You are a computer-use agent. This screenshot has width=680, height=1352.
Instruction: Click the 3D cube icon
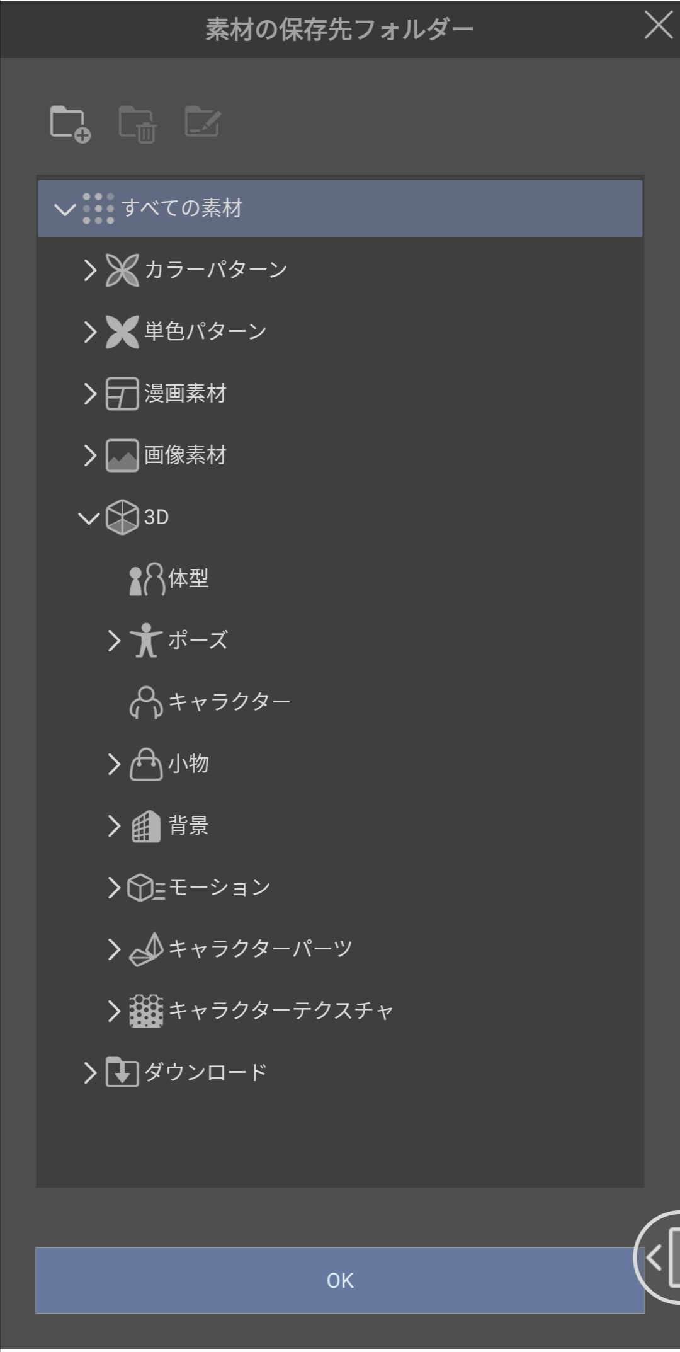[122, 517]
